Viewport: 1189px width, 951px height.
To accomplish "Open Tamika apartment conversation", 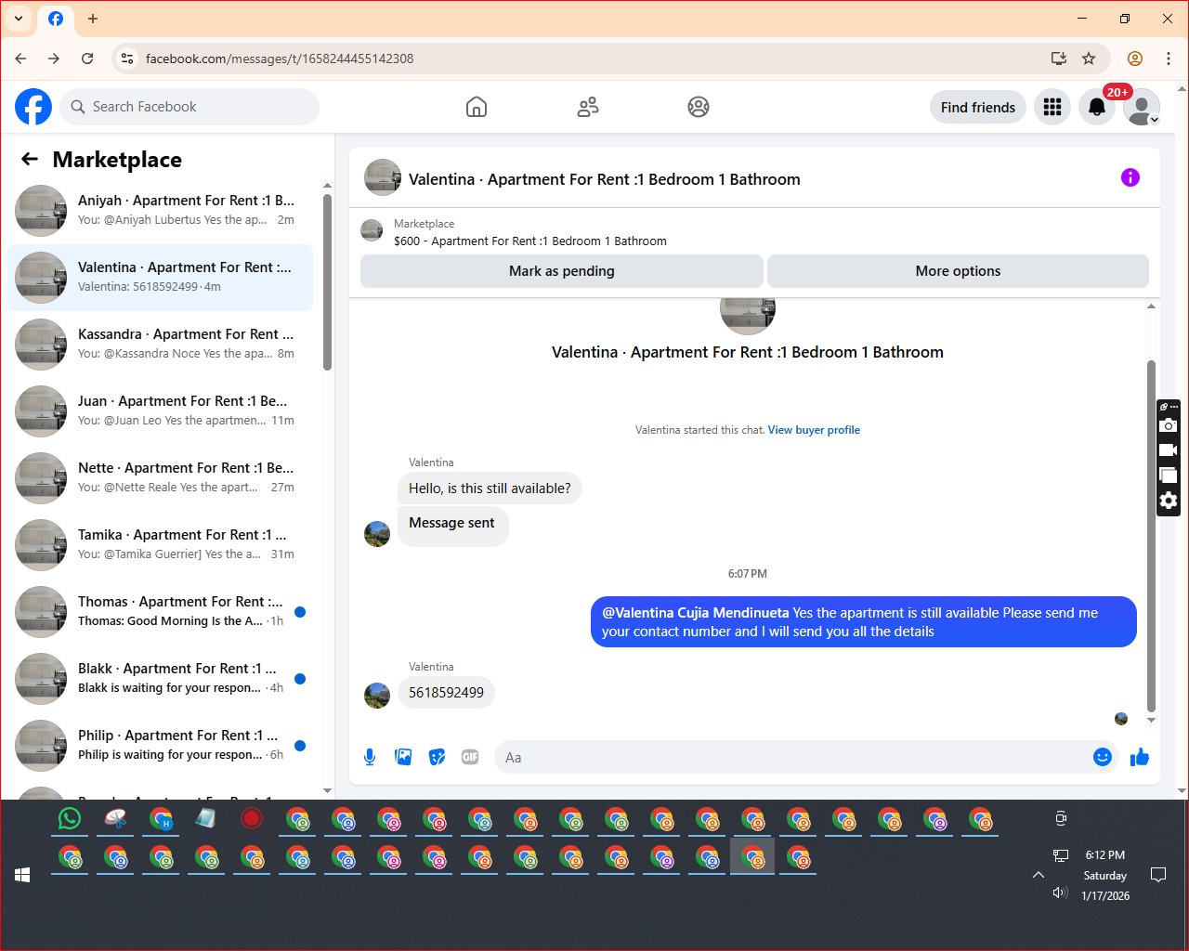I will 161,545.
